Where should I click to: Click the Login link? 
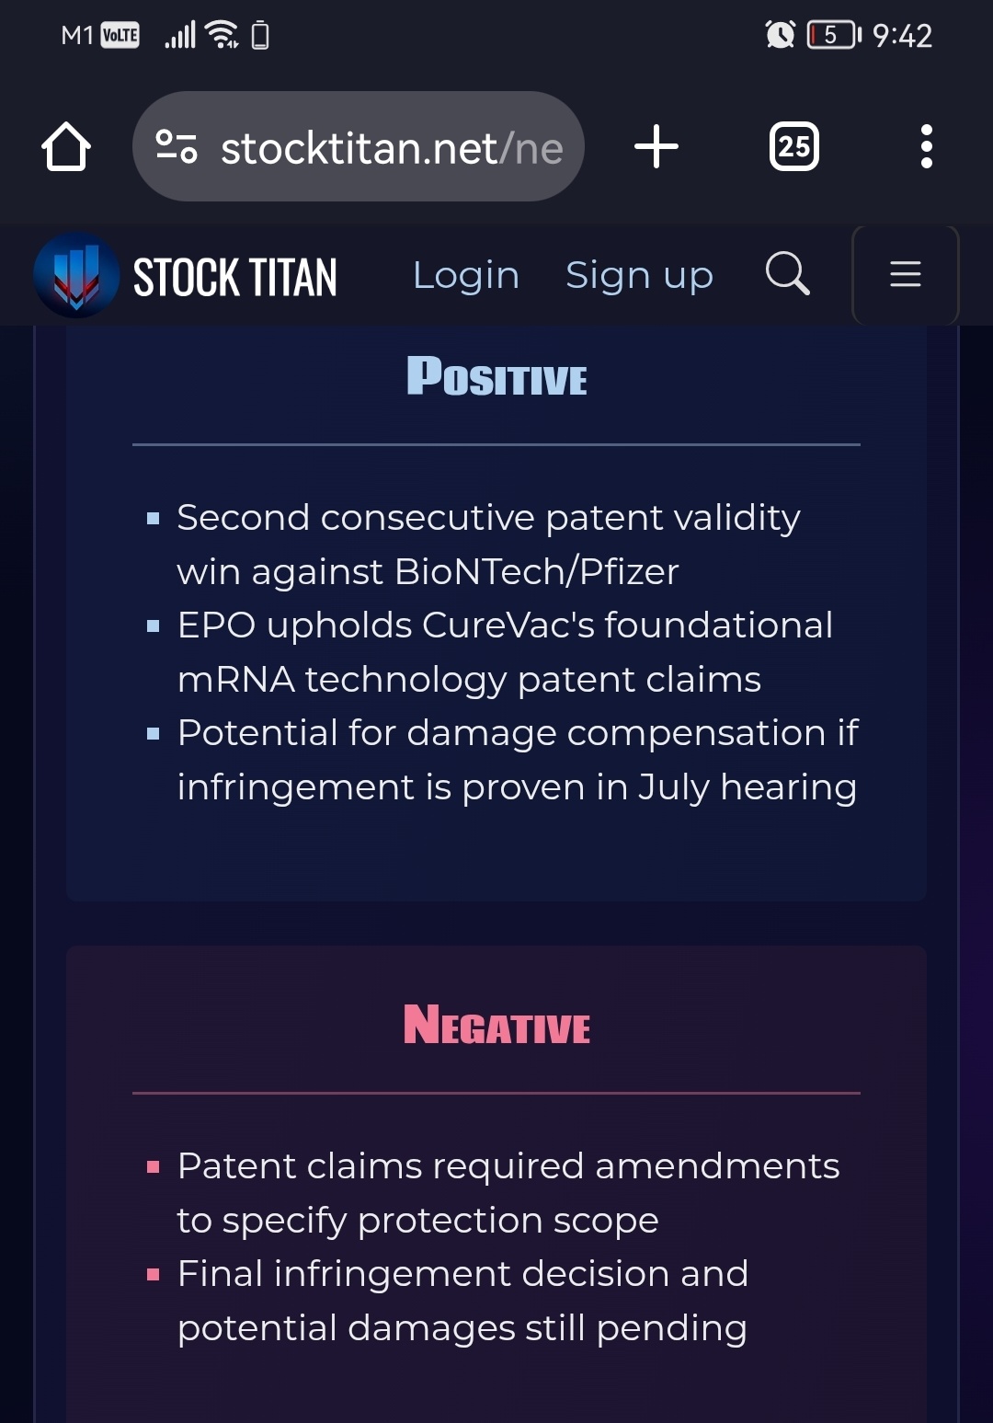coord(466,275)
